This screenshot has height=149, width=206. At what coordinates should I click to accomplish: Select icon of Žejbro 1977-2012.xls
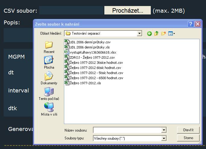pyautogui.click(x=67, y=83)
